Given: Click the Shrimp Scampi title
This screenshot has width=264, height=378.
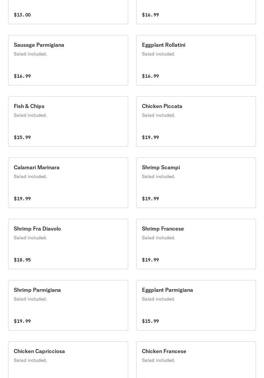Looking at the screenshot, I should 161,168.
